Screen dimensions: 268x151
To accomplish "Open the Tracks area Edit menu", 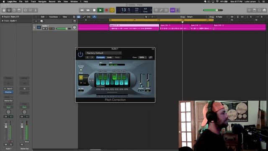I will tap(44, 17).
